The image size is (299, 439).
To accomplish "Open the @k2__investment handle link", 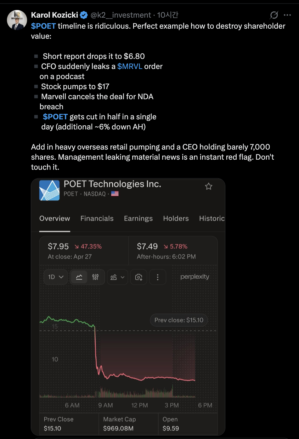I will tap(121, 15).
